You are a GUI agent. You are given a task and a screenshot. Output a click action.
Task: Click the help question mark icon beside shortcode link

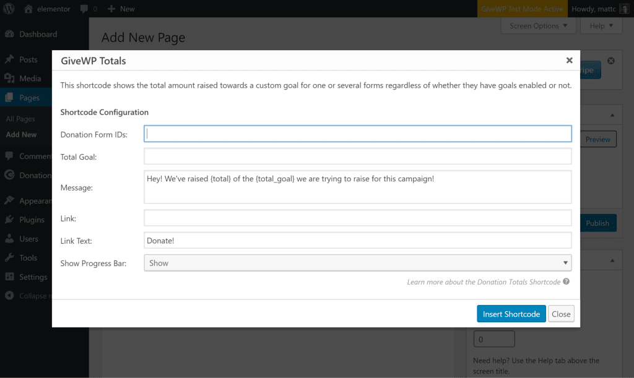coord(566,281)
